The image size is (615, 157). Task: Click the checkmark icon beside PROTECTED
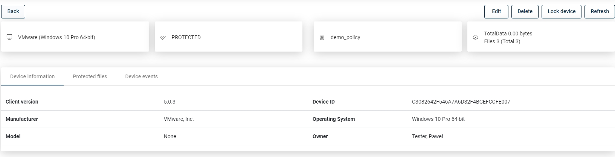pos(163,38)
